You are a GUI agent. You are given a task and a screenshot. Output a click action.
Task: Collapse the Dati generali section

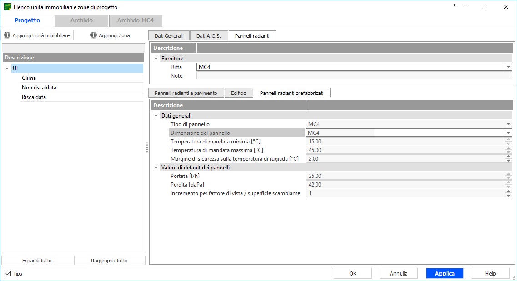[156, 116]
